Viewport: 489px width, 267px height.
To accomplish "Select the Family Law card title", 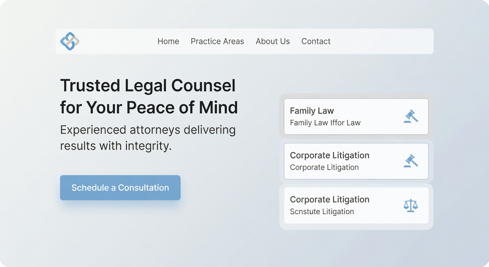I will coord(312,111).
